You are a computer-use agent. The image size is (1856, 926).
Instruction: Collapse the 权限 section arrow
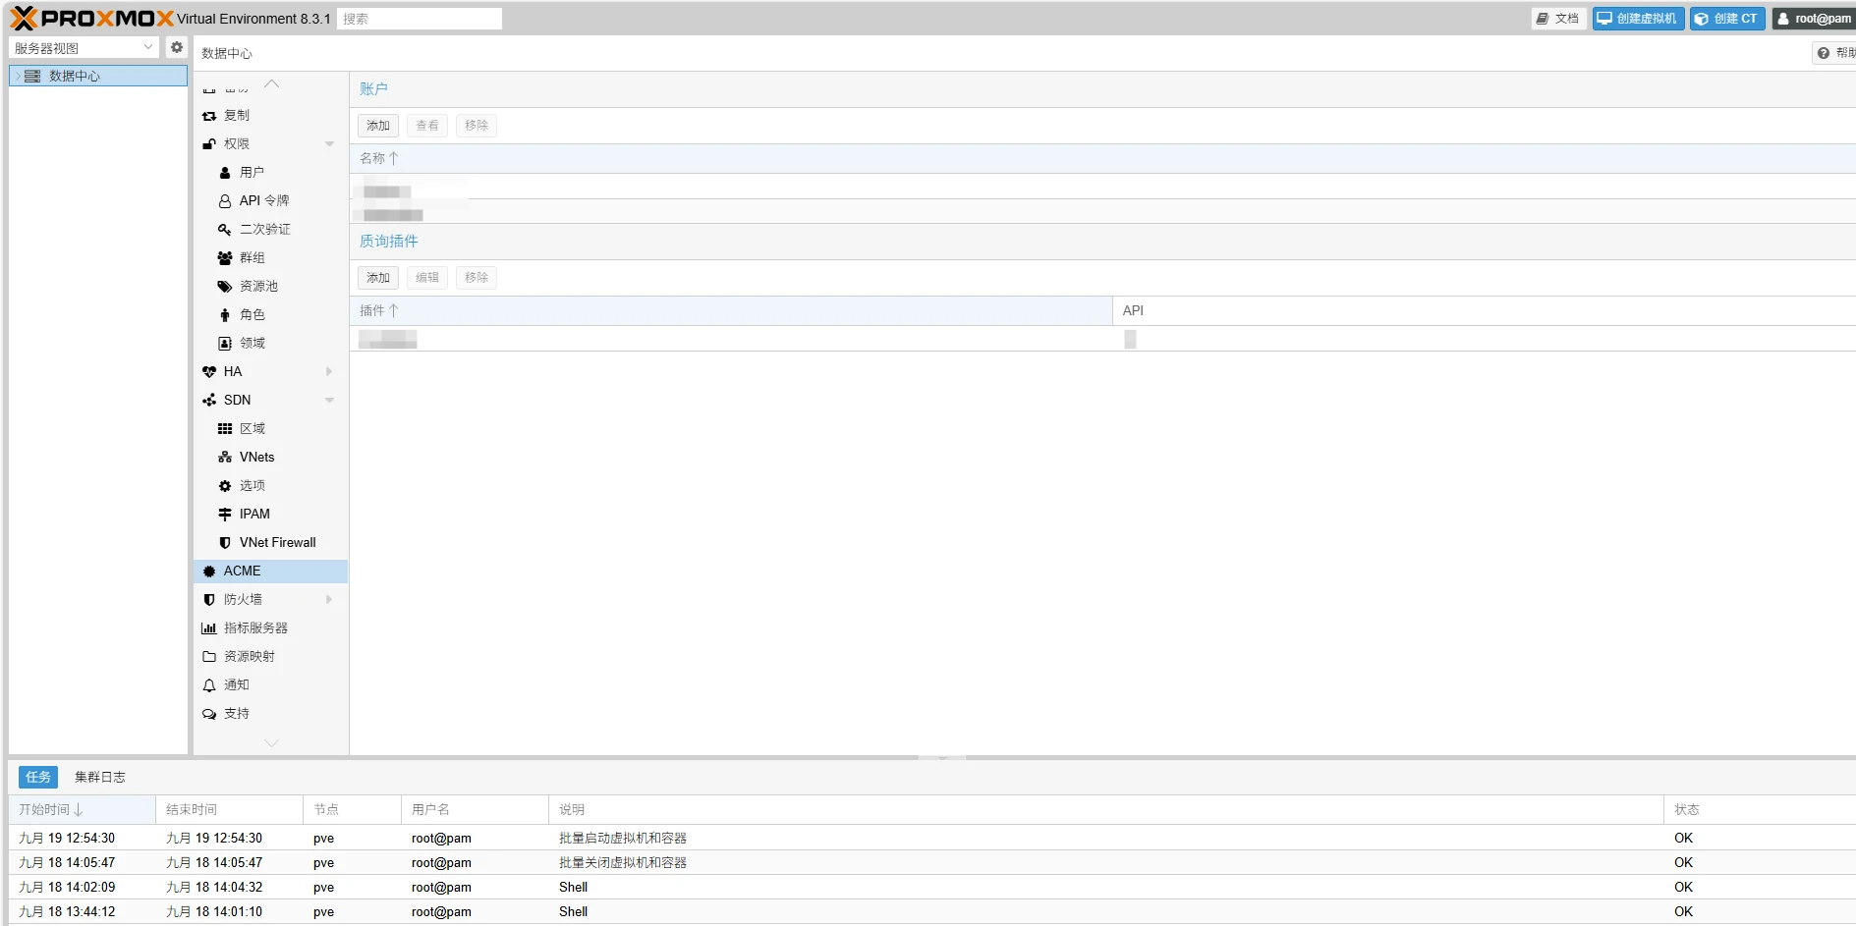pyautogui.click(x=329, y=143)
